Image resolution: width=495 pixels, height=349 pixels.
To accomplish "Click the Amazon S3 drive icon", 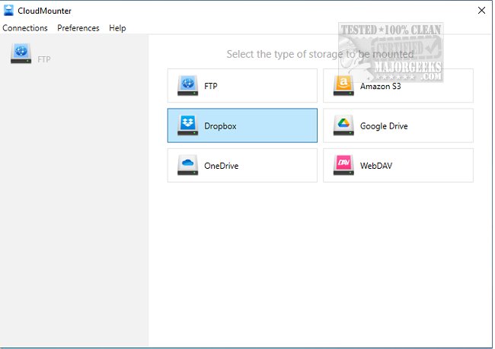I will point(343,85).
